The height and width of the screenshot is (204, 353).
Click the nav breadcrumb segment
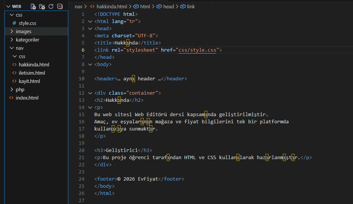pos(78,7)
